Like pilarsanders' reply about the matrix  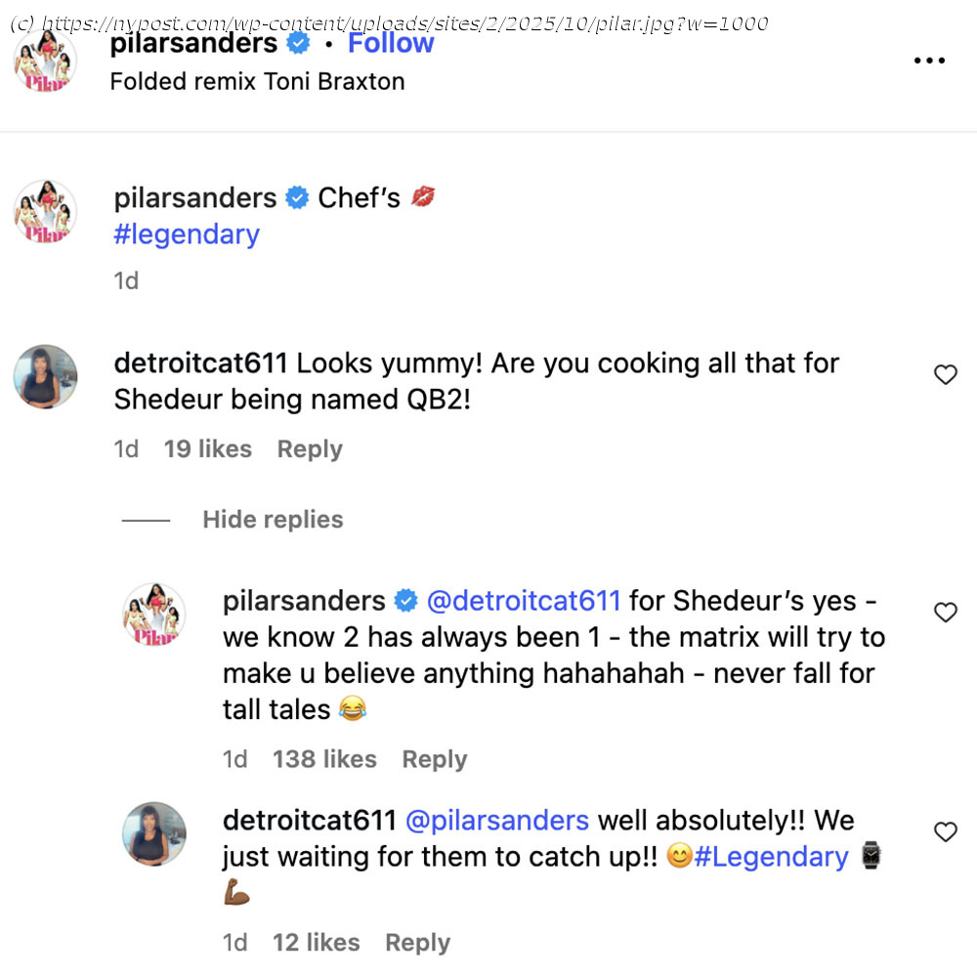pos(945,613)
